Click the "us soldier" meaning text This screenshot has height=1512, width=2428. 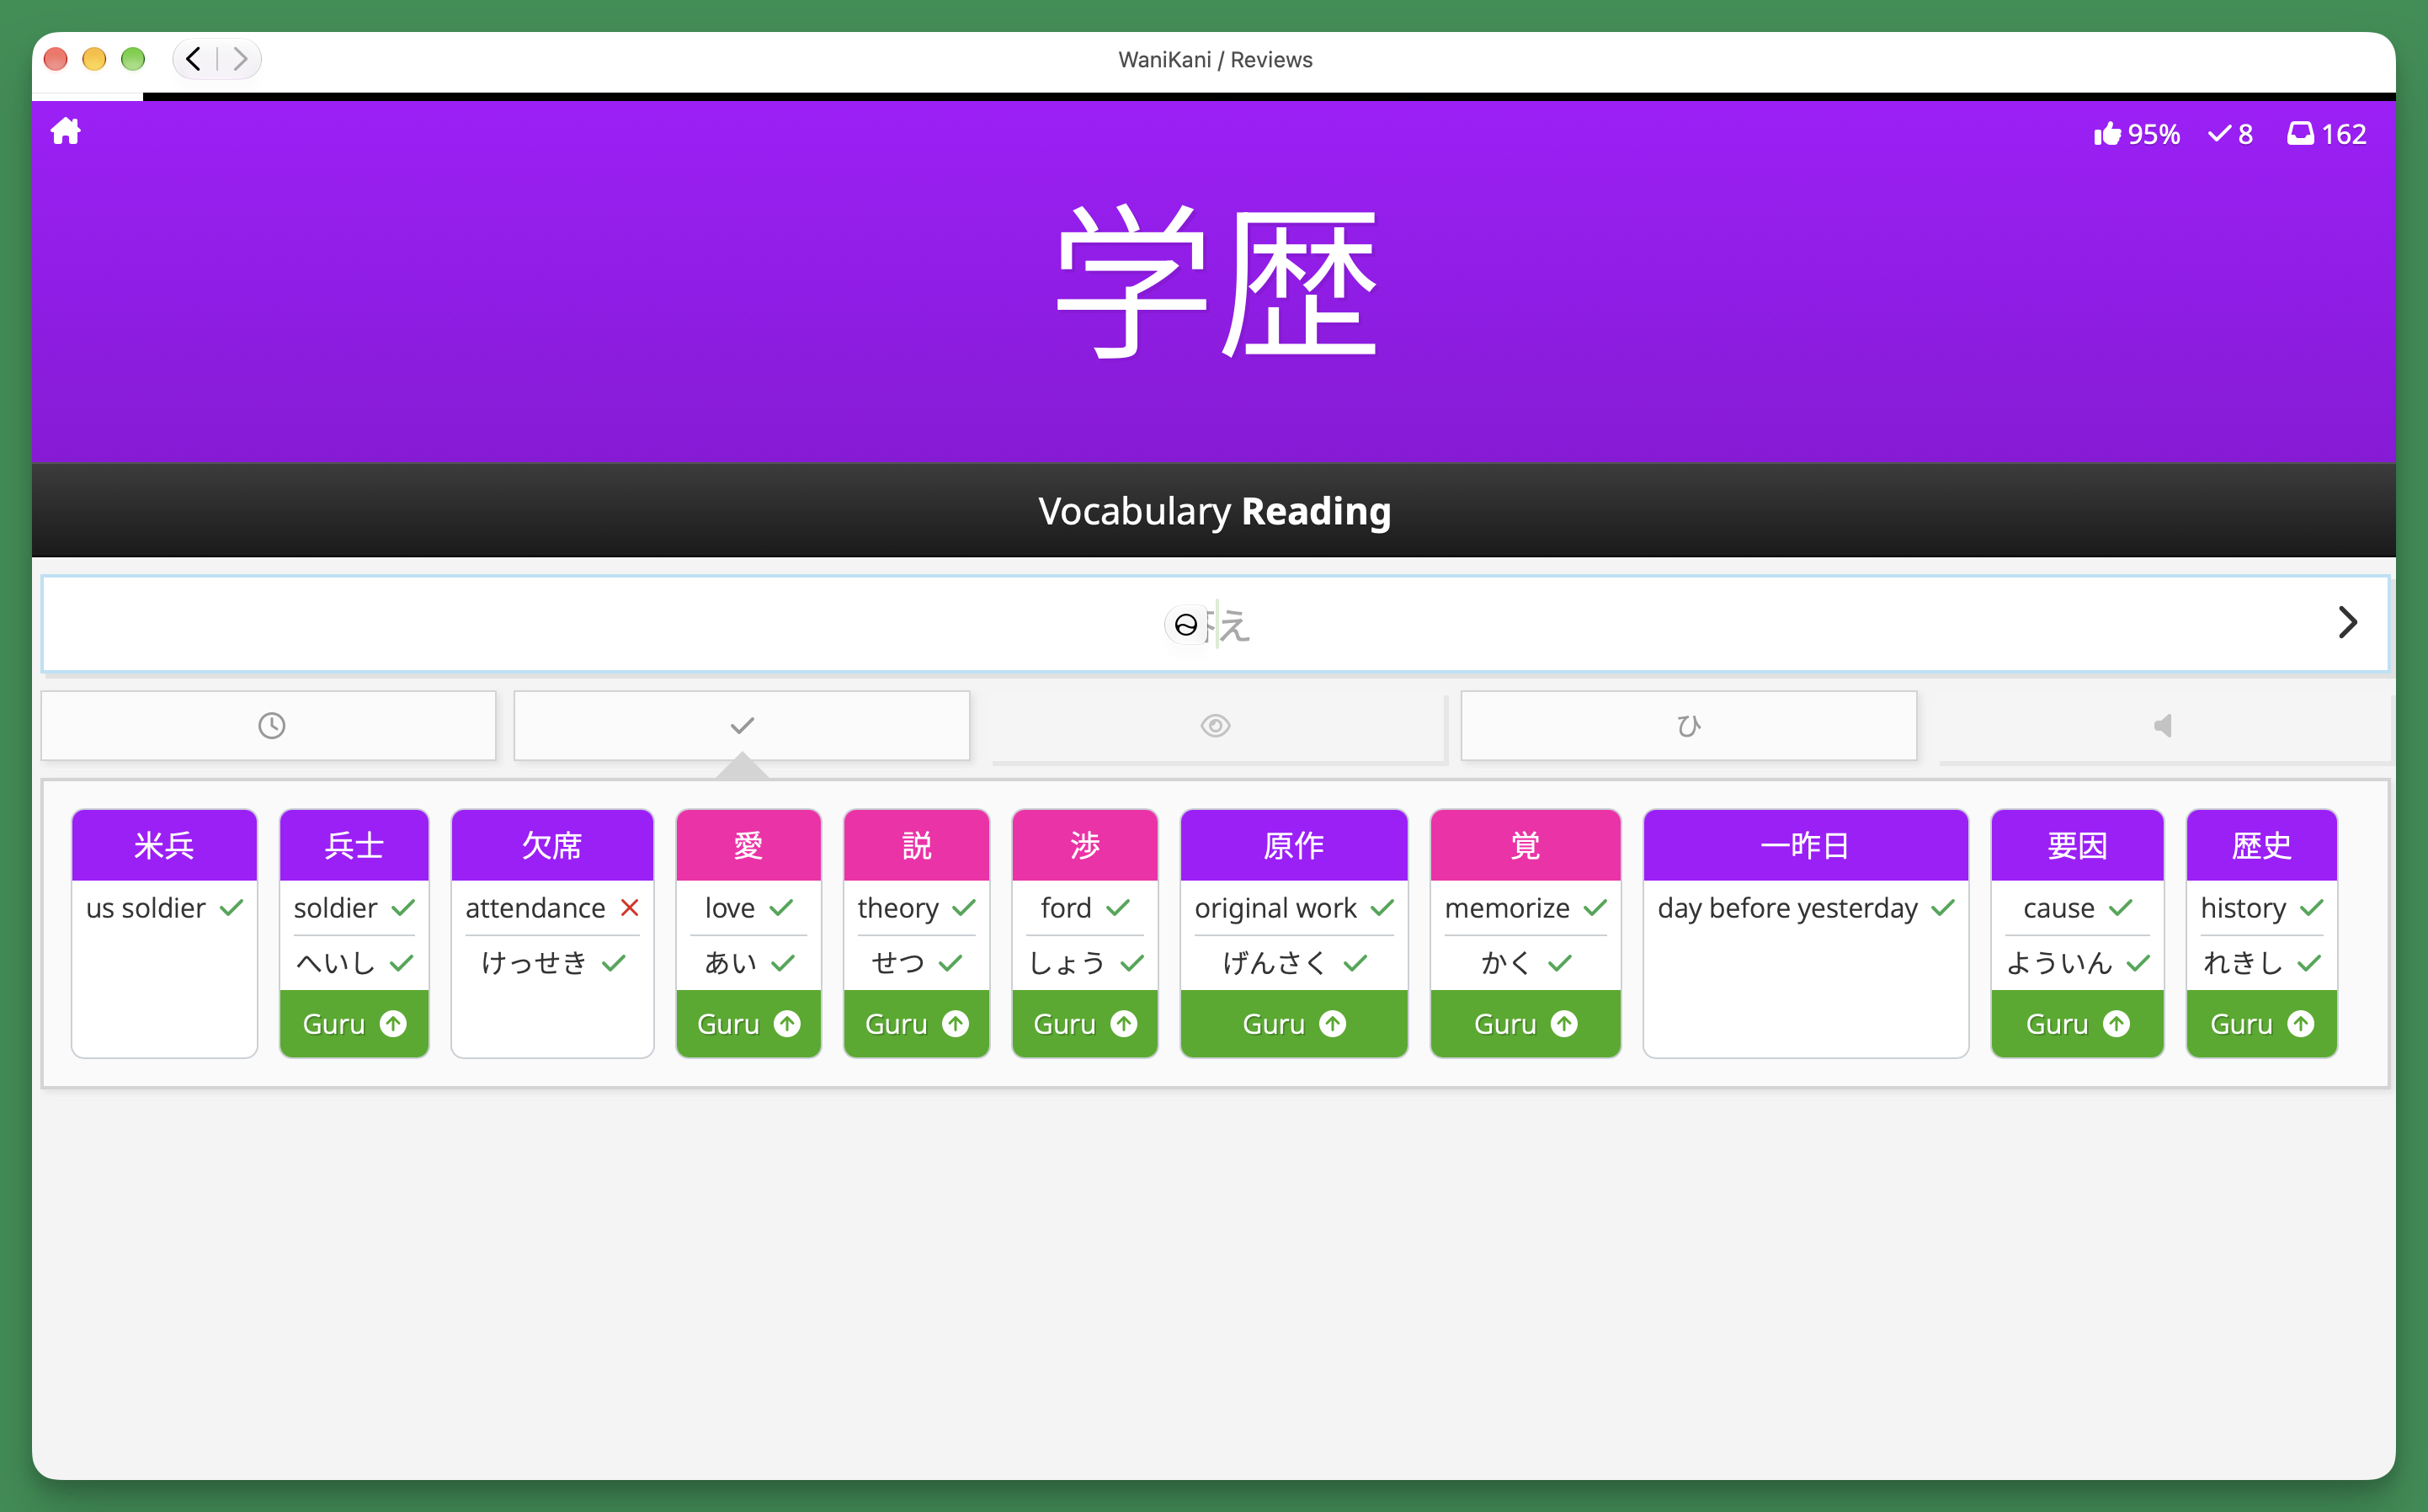coord(146,908)
